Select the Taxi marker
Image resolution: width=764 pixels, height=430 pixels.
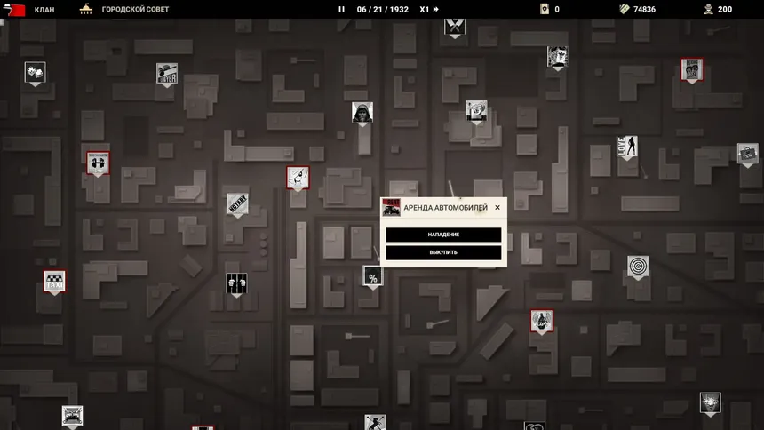coord(54,282)
